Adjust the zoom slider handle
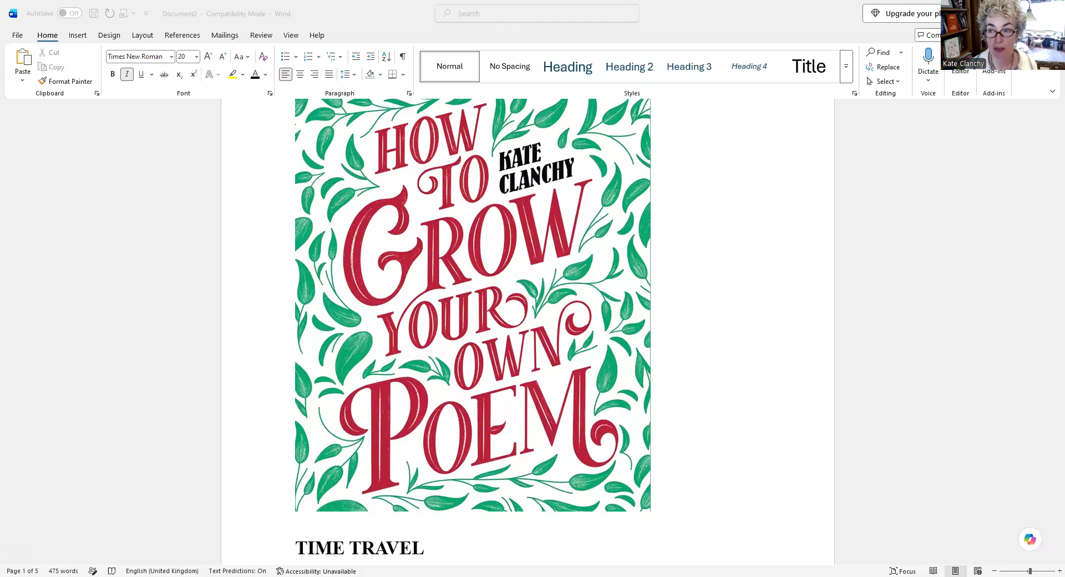This screenshot has height=577, width=1065. coord(1030,571)
